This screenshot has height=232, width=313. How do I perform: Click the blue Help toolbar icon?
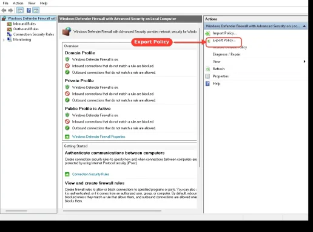[29, 10]
